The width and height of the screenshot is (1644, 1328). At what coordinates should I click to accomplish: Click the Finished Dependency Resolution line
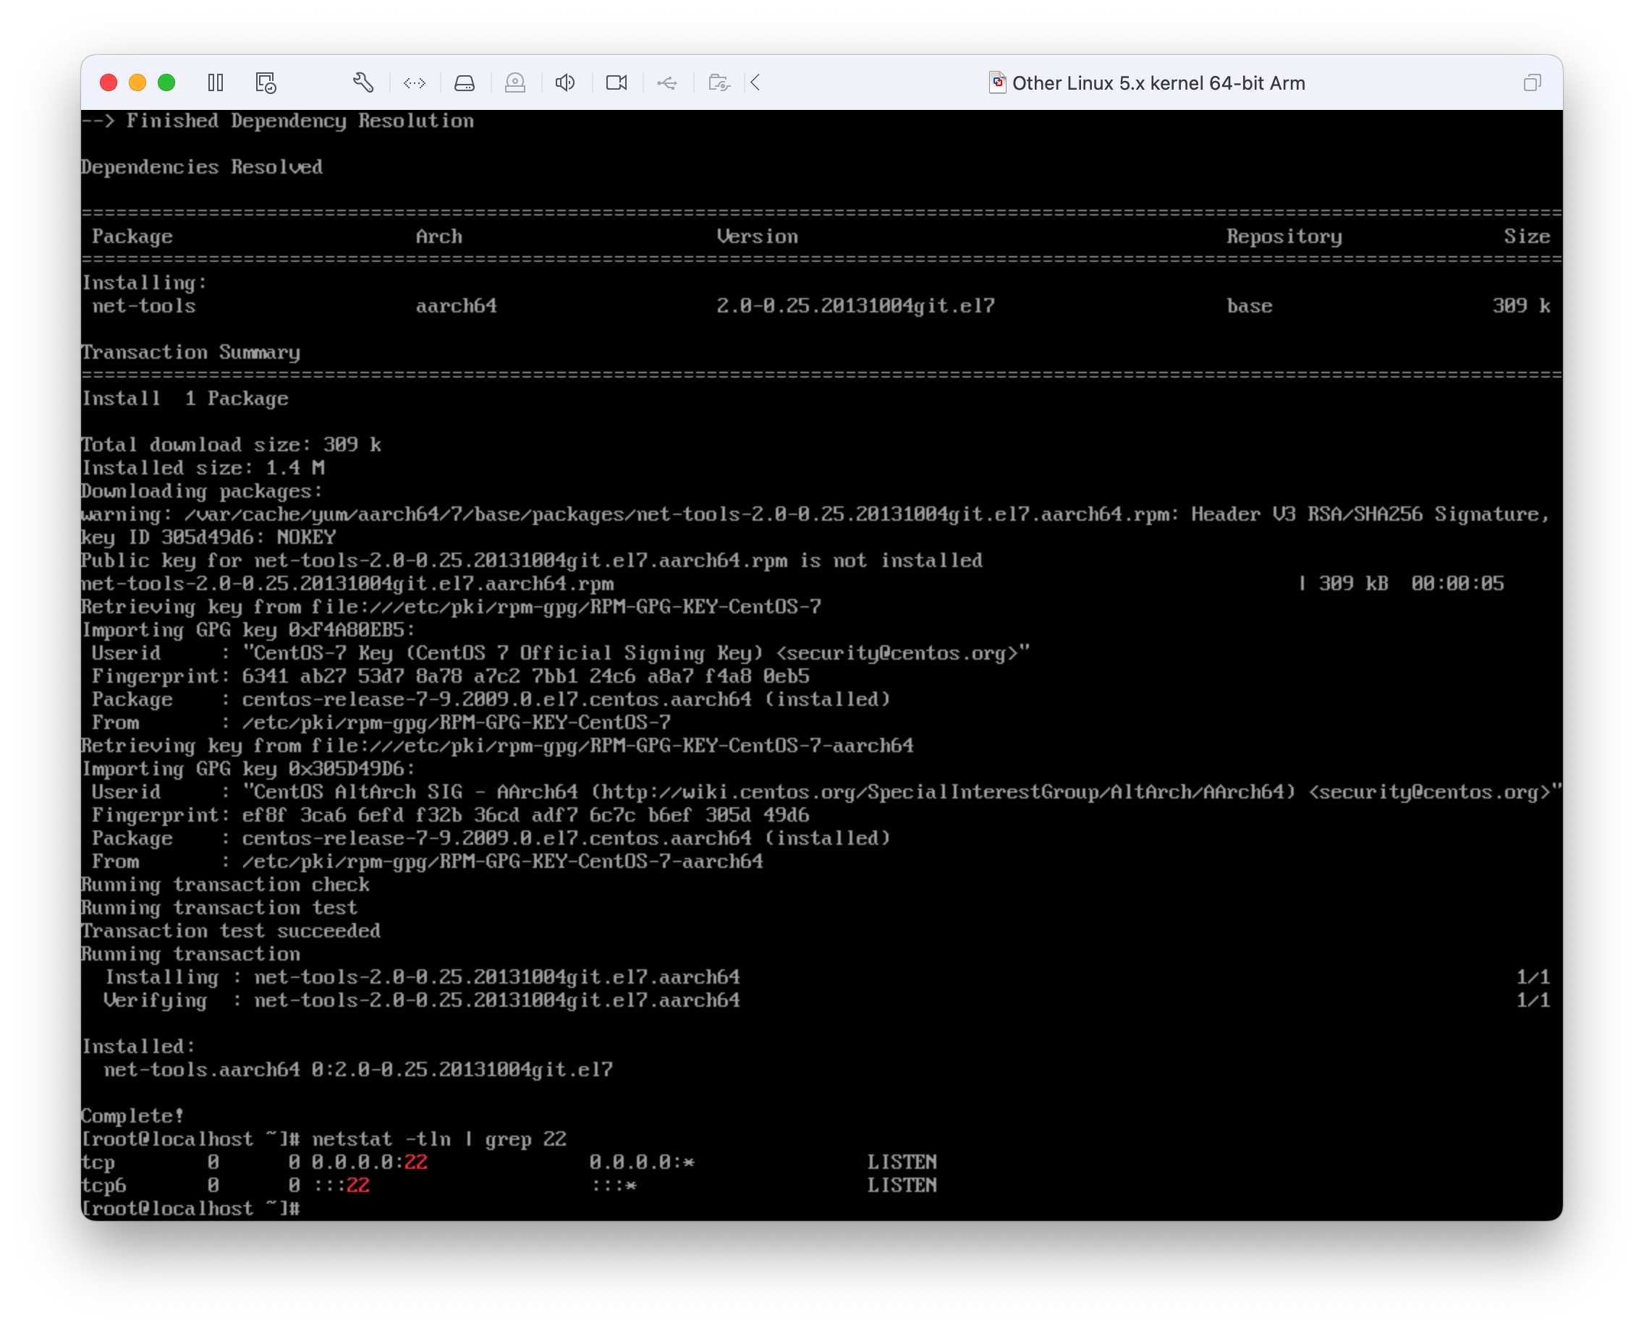tap(278, 121)
